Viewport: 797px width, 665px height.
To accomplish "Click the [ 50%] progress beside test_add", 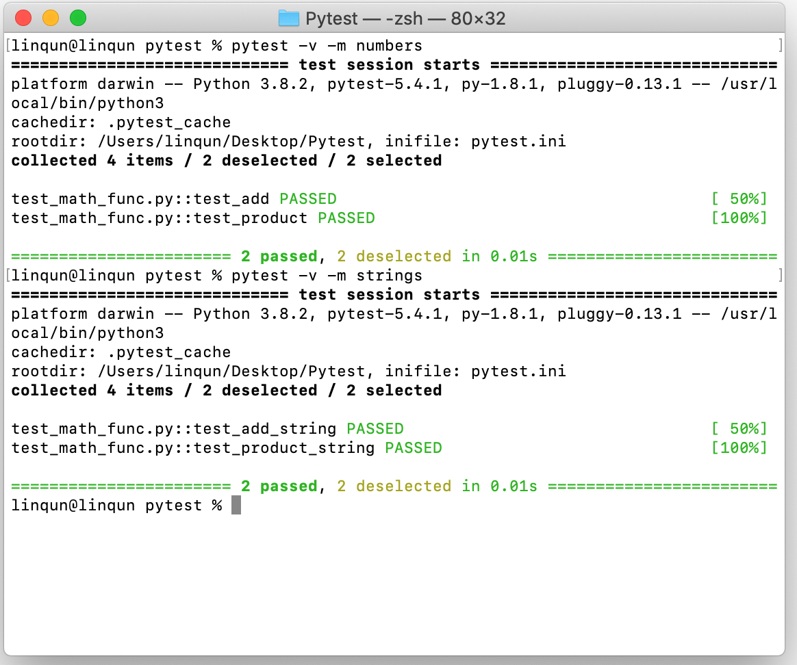I will 739,199.
